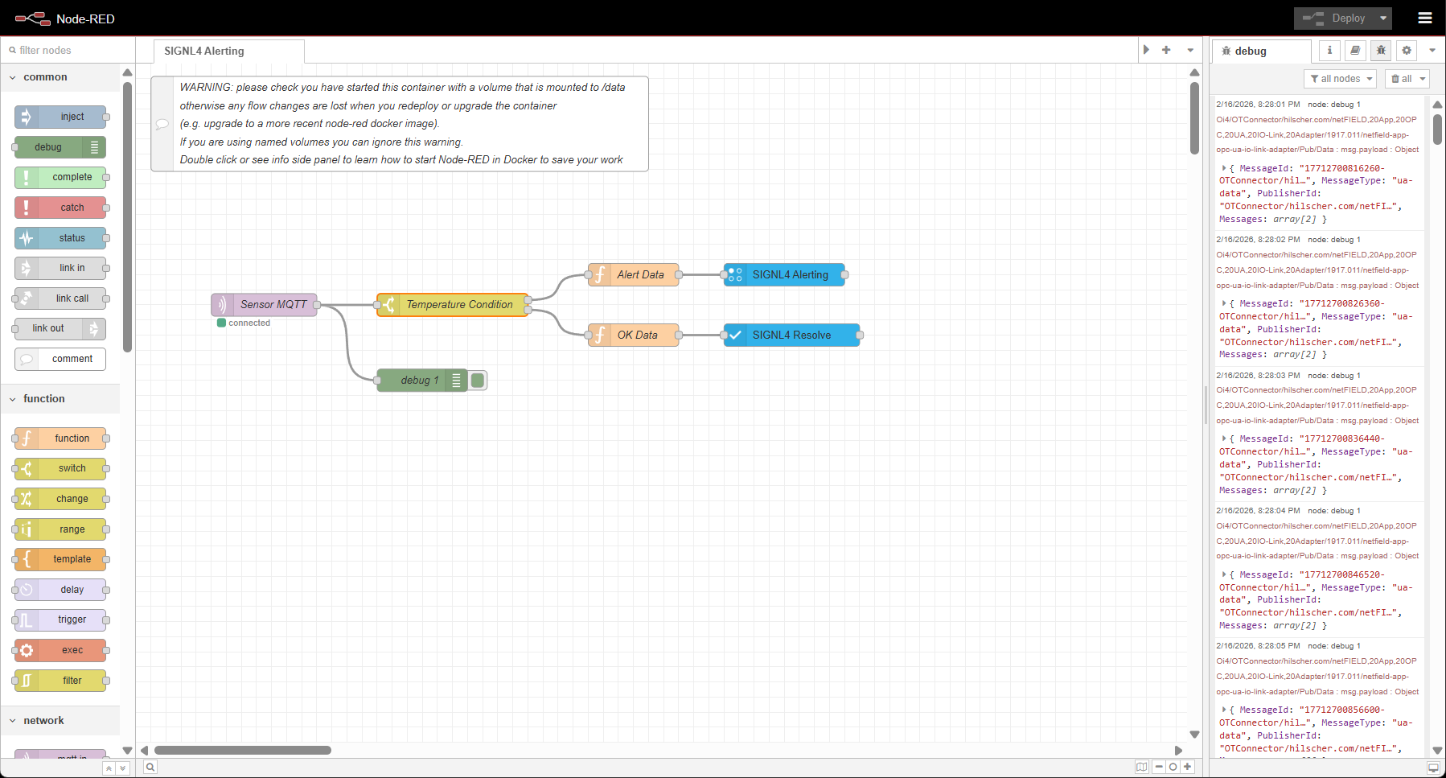Viewport: 1446px width, 778px height.
Task: Click the search magnifier icon in footer
Action: [150, 767]
